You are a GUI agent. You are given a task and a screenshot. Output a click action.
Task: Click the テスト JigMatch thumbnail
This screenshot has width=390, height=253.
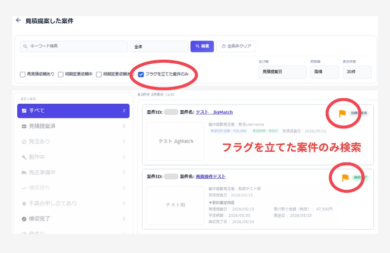click(176, 141)
